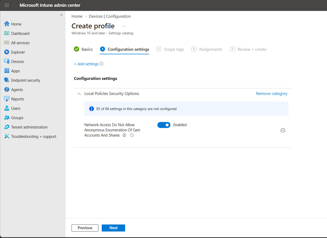
Task: Open the app launcher waffle icon
Action: tap(7, 5)
